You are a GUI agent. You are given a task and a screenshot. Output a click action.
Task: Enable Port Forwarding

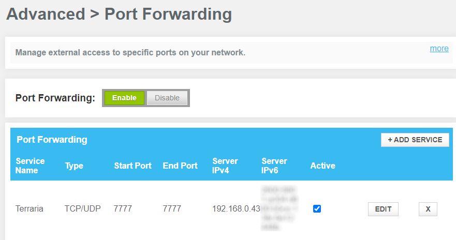[124, 98]
